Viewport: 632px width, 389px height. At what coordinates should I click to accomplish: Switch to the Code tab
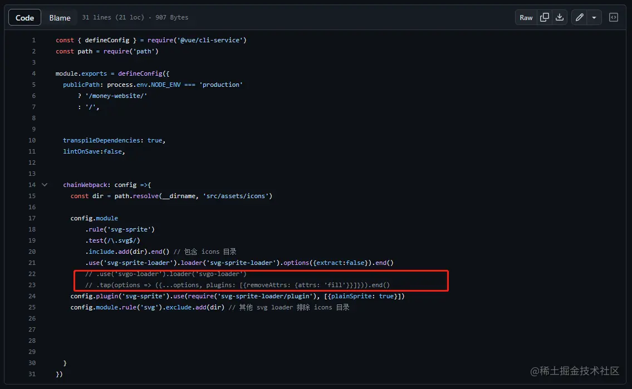[x=25, y=17]
